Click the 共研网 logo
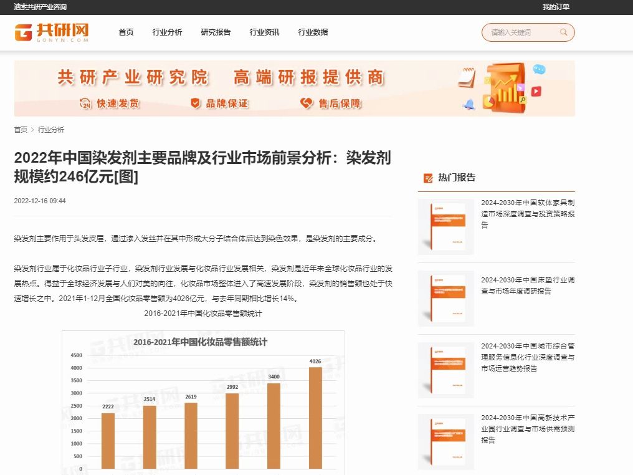The height and width of the screenshot is (475, 633). pos(51,32)
